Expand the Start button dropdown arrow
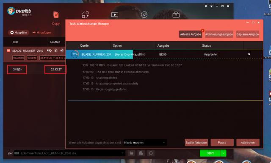 coord(224,153)
